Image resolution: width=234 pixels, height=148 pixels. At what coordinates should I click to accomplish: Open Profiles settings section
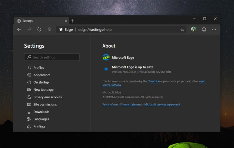(x=39, y=68)
